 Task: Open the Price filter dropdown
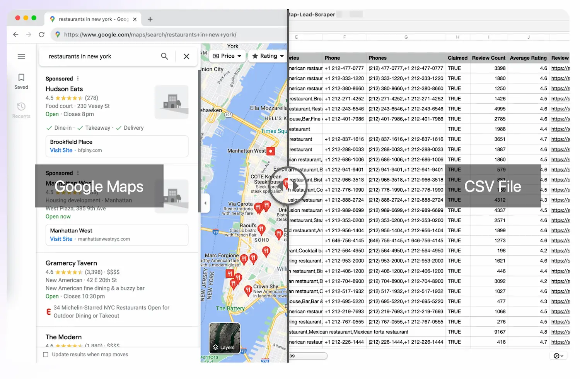pos(227,56)
